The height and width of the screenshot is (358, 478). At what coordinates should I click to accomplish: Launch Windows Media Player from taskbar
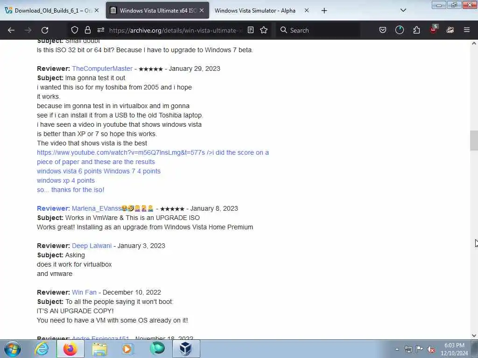pyautogui.click(x=127, y=349)
